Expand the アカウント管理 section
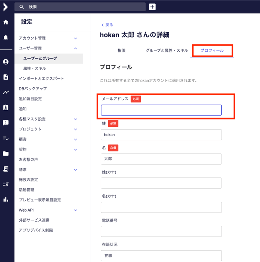This screenshot has height=262, width=260. pos(75,38)
